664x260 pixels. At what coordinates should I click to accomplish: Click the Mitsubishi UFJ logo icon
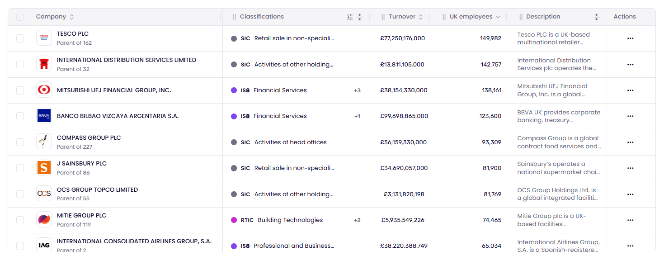[44, 90]
